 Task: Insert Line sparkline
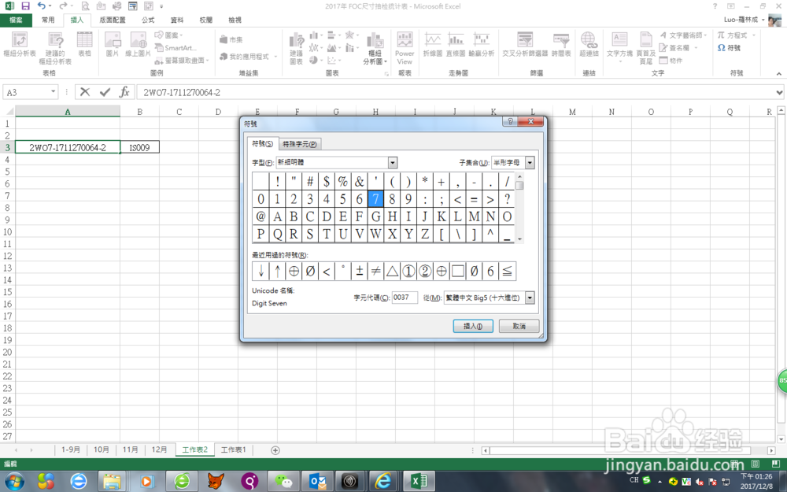point(433,44)
